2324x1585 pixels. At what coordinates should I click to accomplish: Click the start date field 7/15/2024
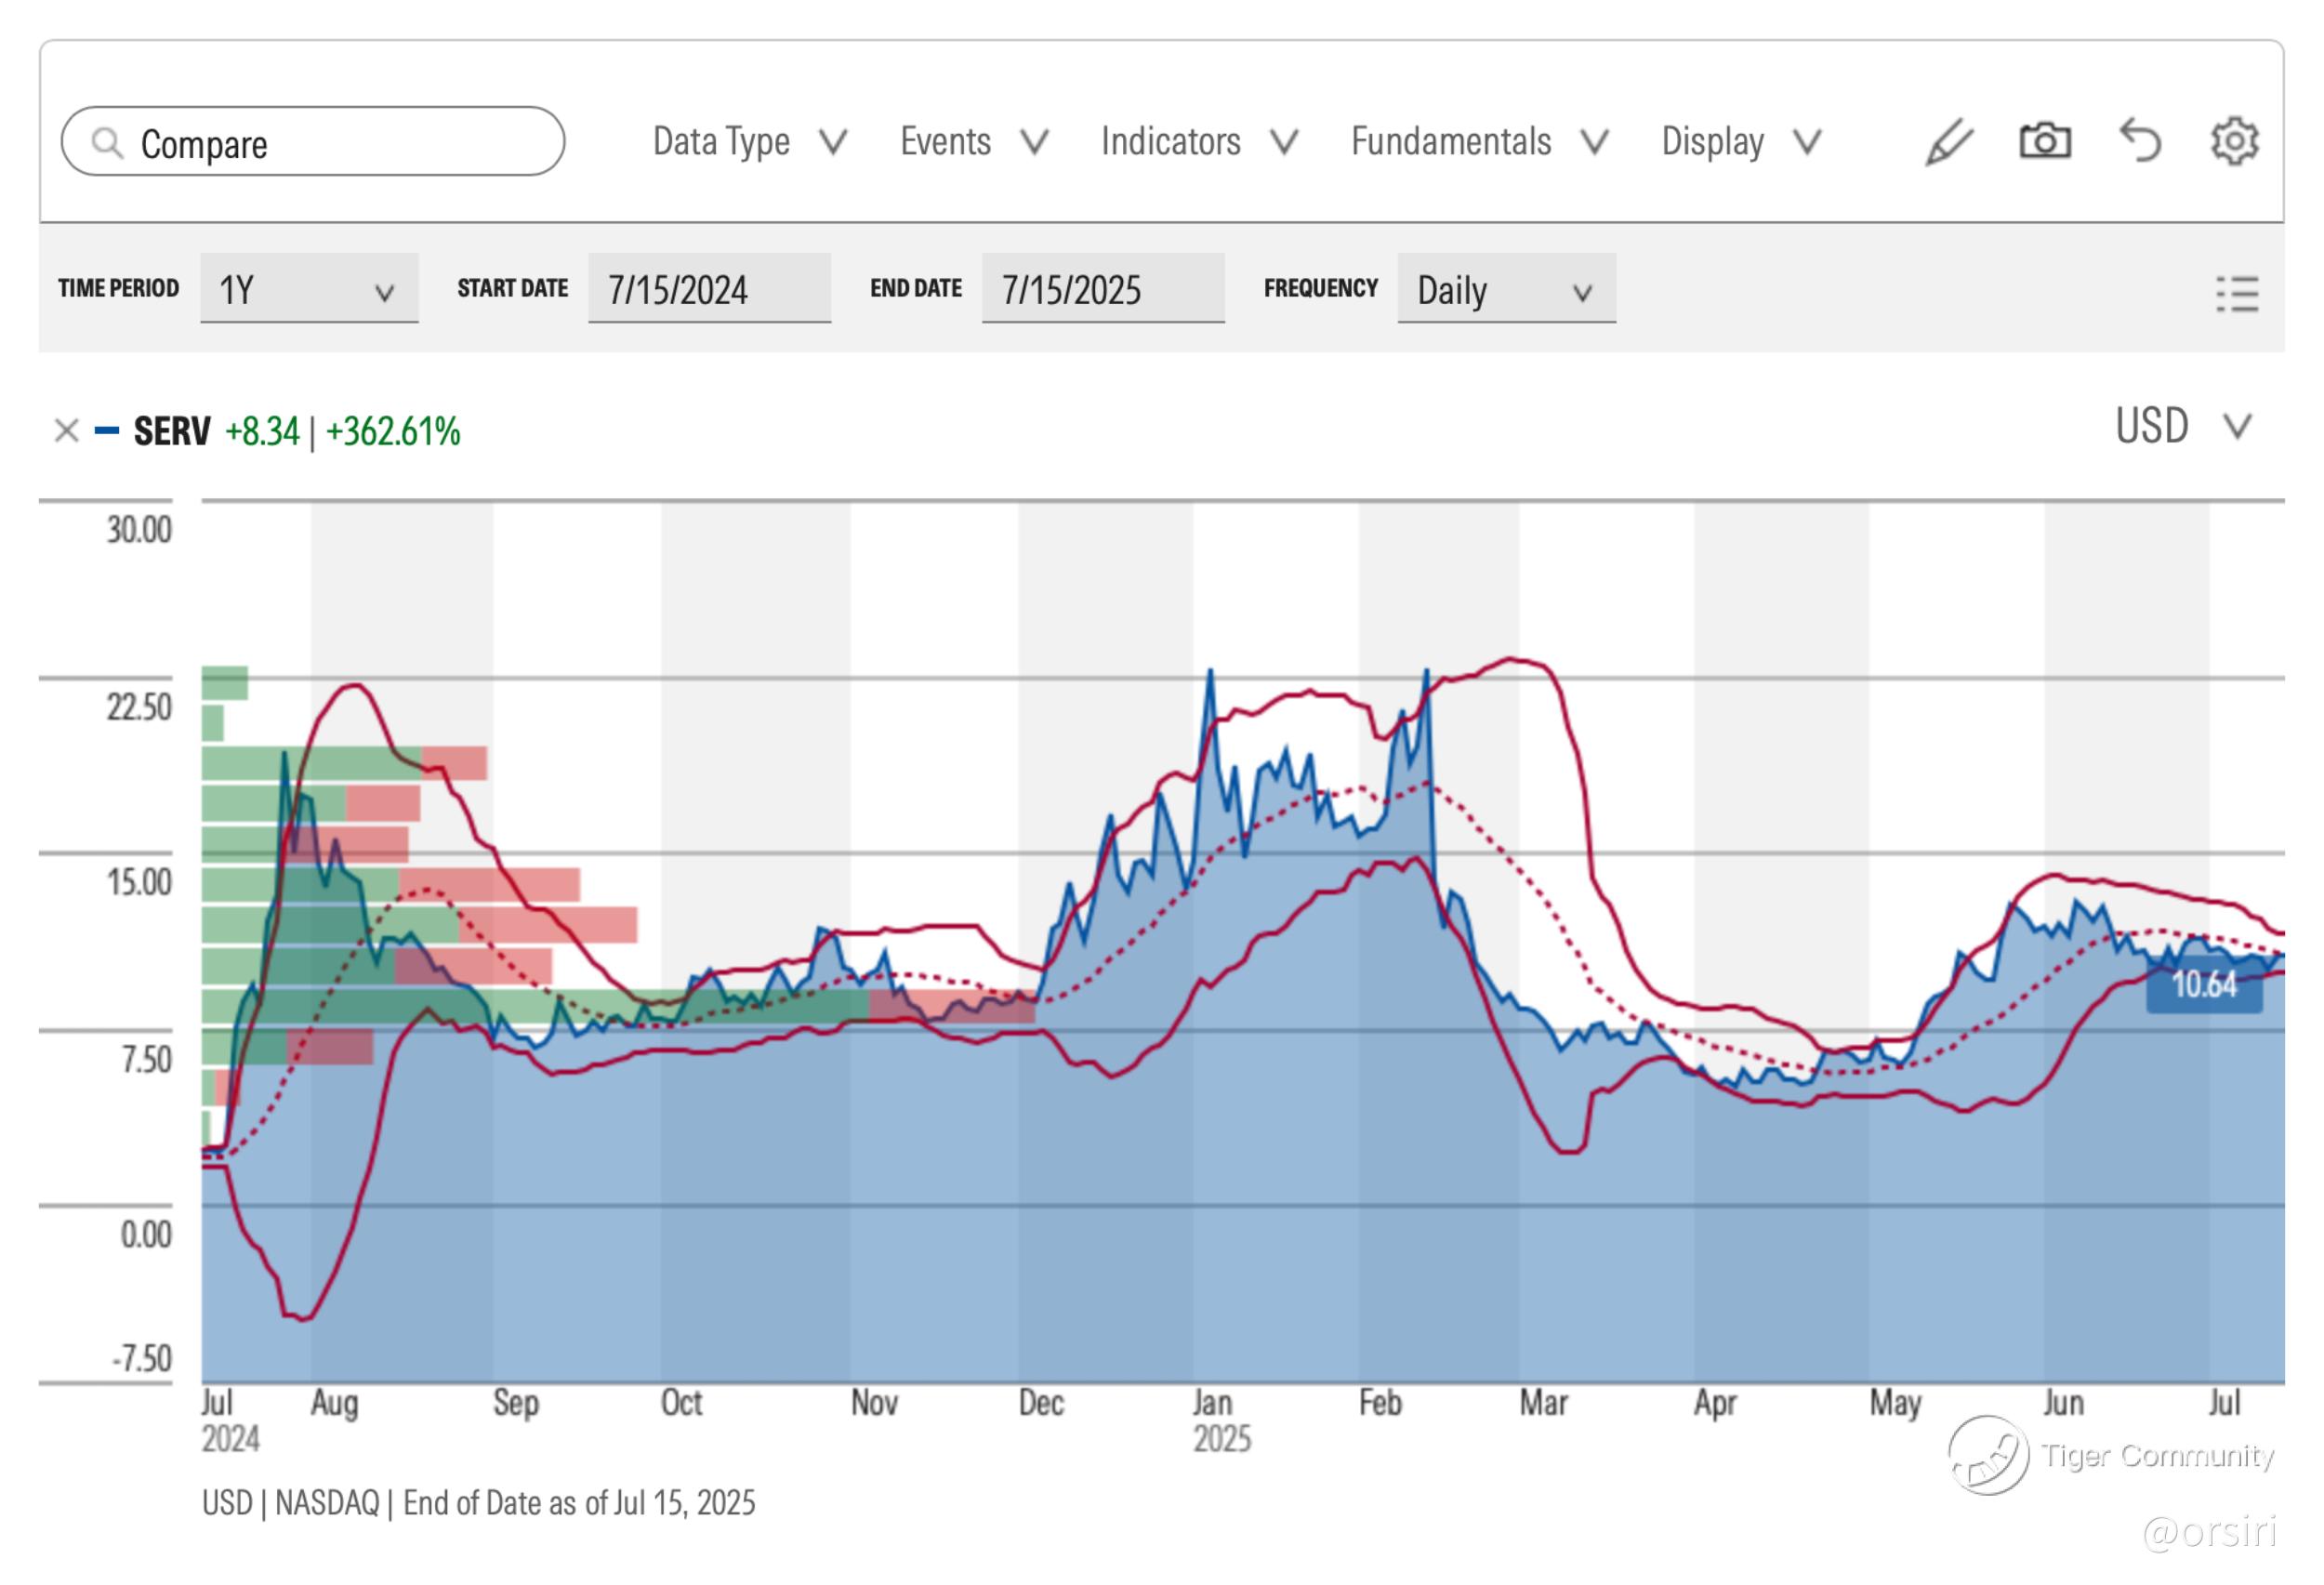pos(708,290)
